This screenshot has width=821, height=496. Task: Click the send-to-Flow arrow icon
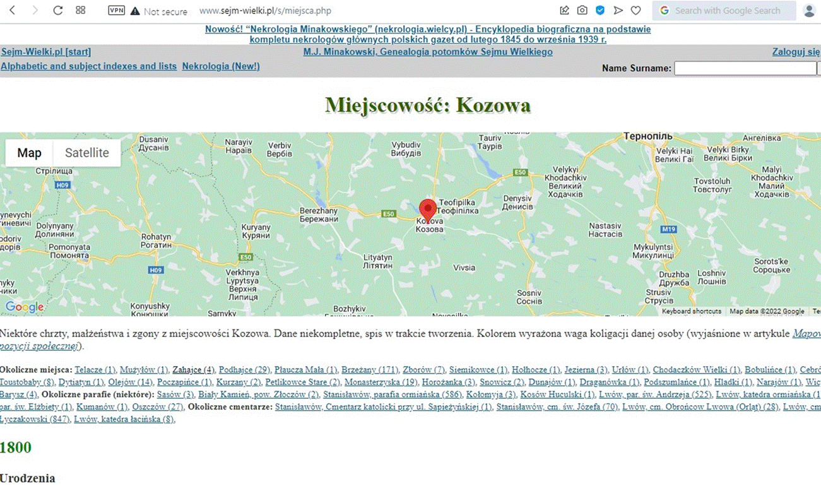point(618,10)
